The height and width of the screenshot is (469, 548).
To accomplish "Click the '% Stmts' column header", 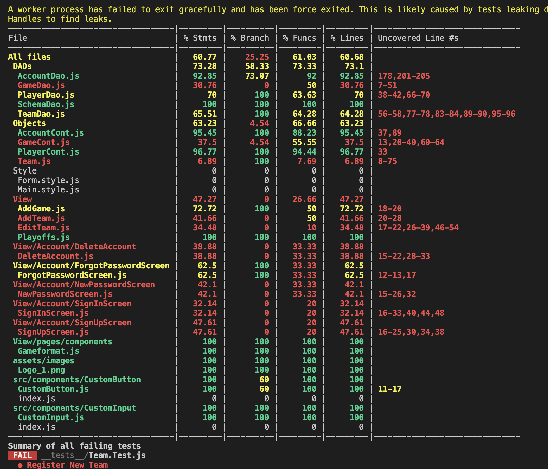I will pos(200,38).
